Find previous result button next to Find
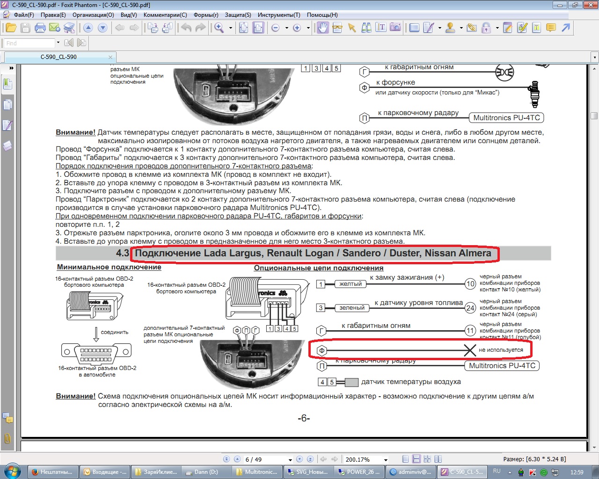The width and height of the screenshot is (599, 479). [69, 43]
